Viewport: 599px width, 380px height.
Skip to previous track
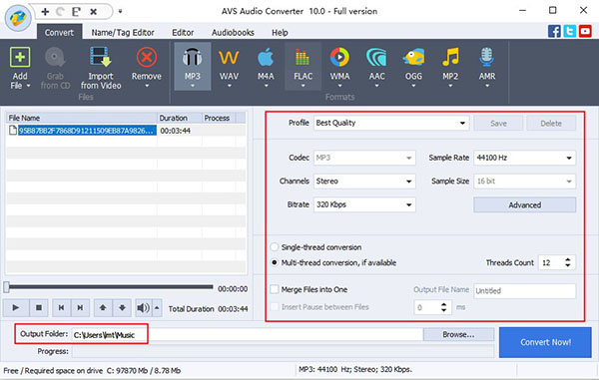(61, 307)
